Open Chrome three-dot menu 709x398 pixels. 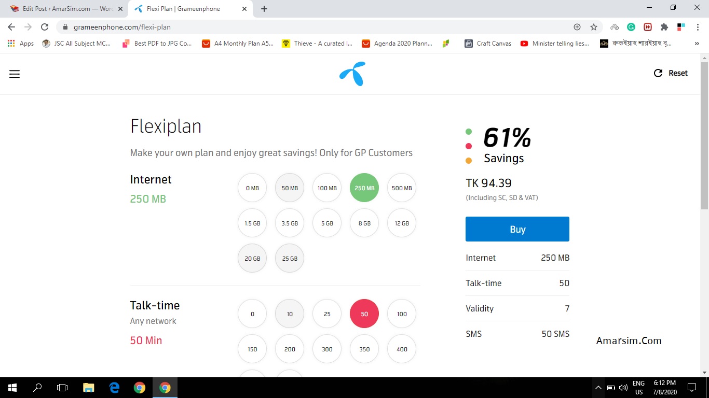(x=697, y=27)
